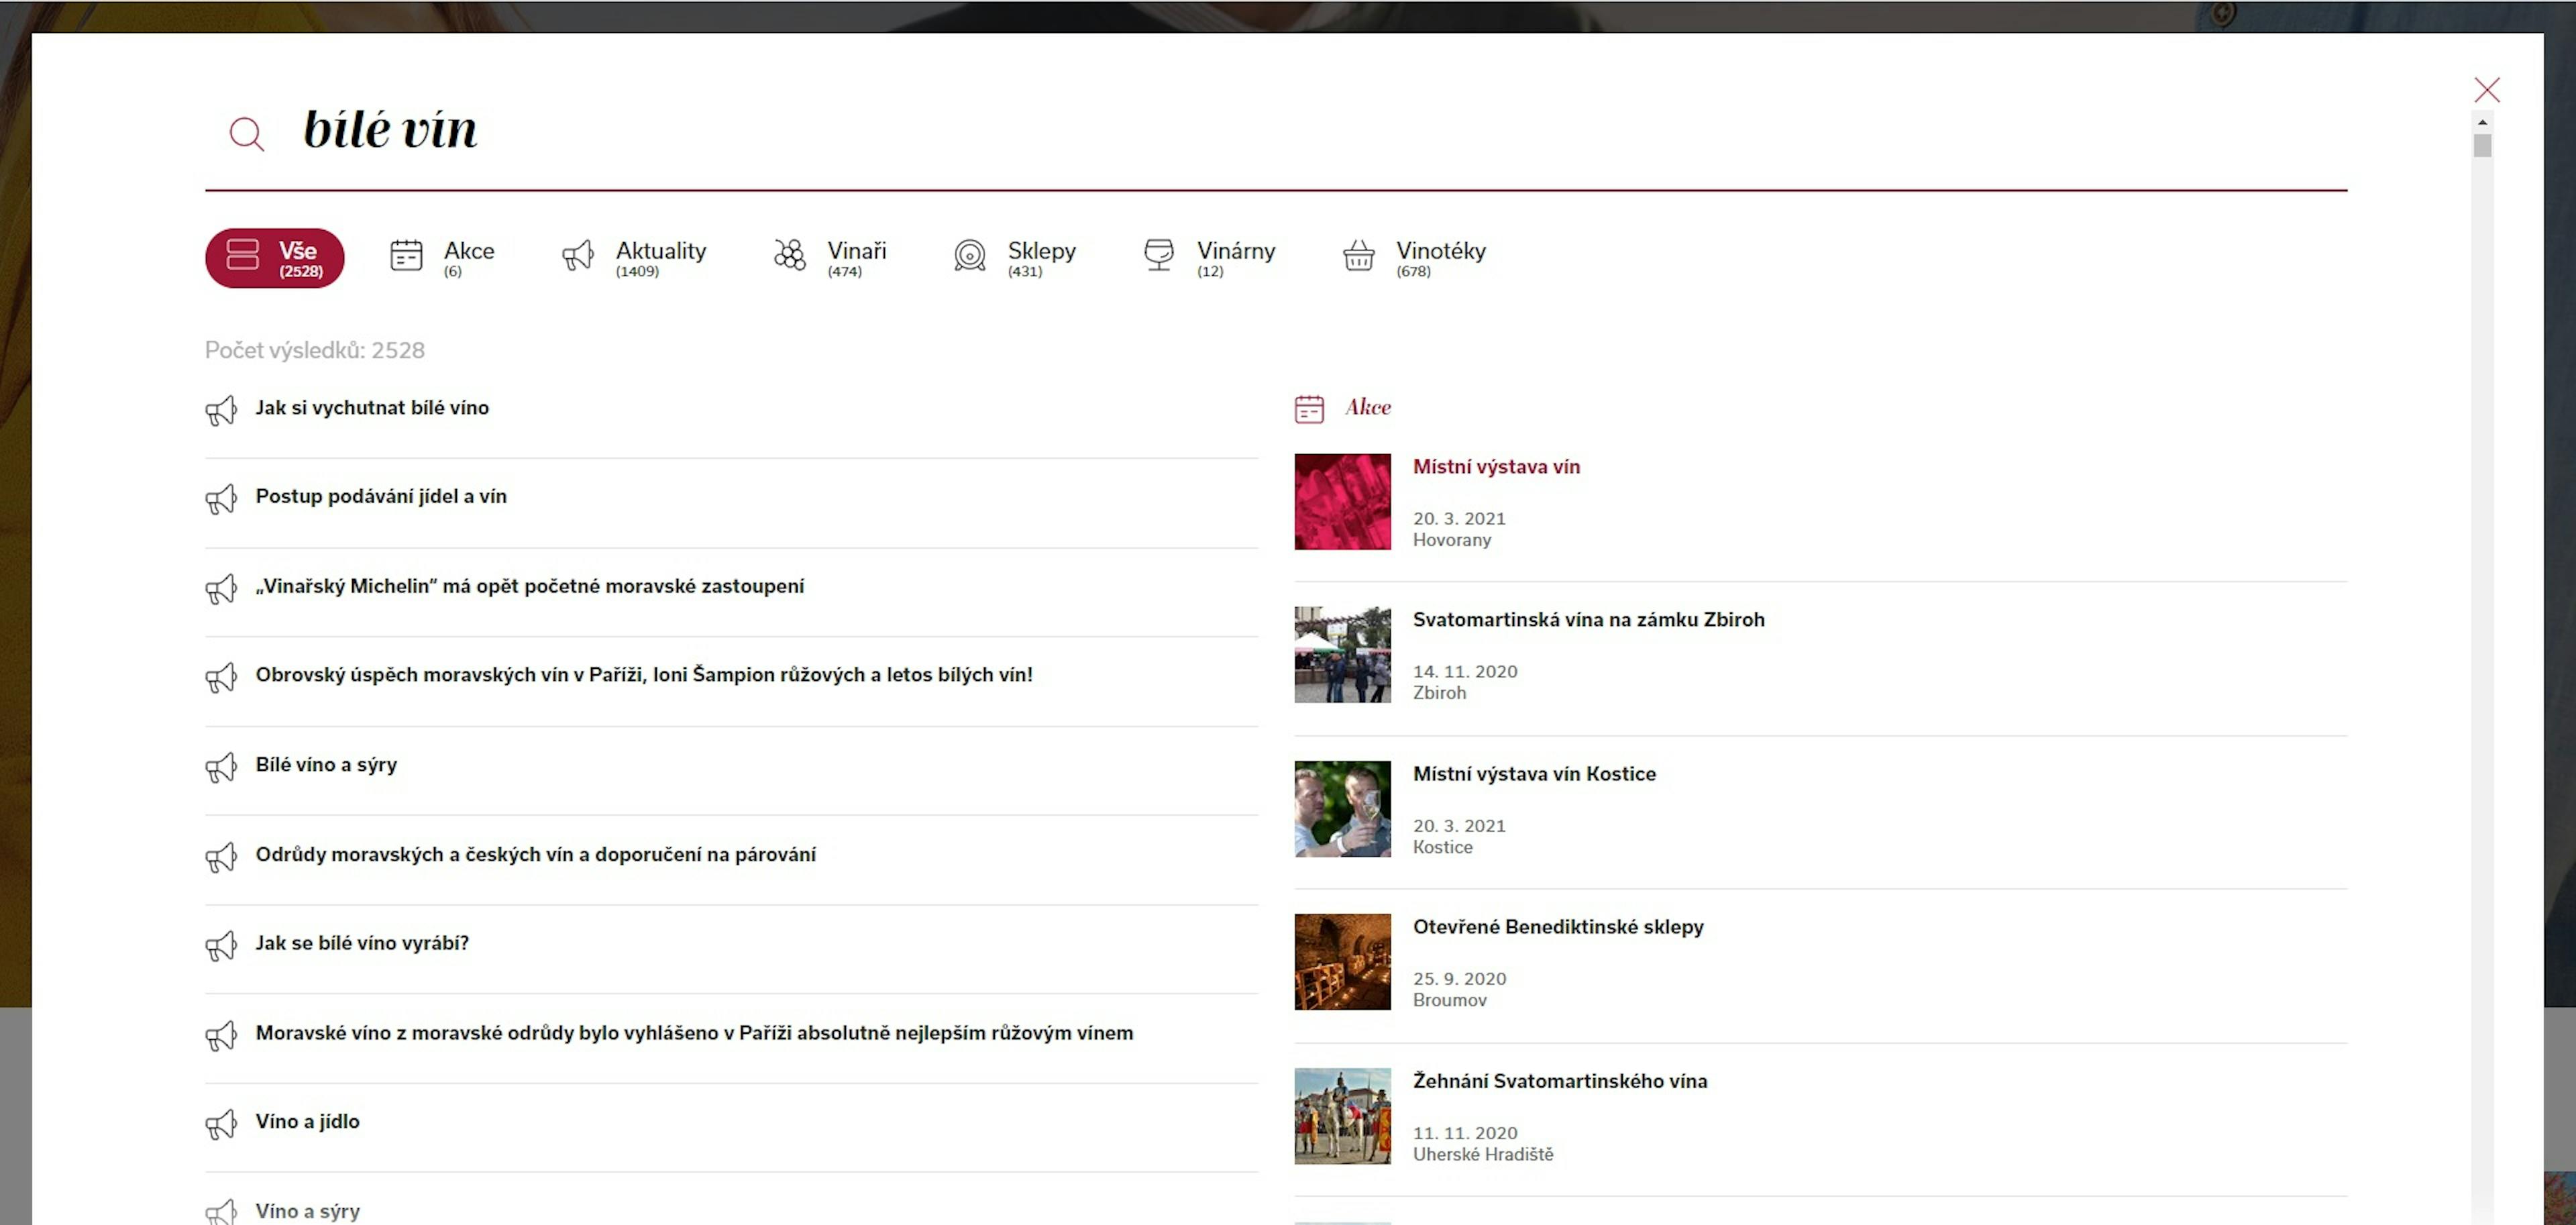Open 'Žehnání Svatomartinského vína' event
The width and height of the screenshot is (2576, 1225).
1560,1081
